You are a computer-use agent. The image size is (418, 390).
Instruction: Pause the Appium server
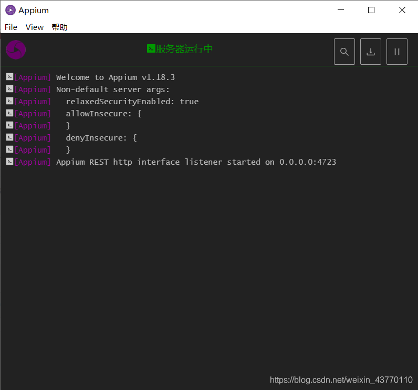(x=396, y=52)
